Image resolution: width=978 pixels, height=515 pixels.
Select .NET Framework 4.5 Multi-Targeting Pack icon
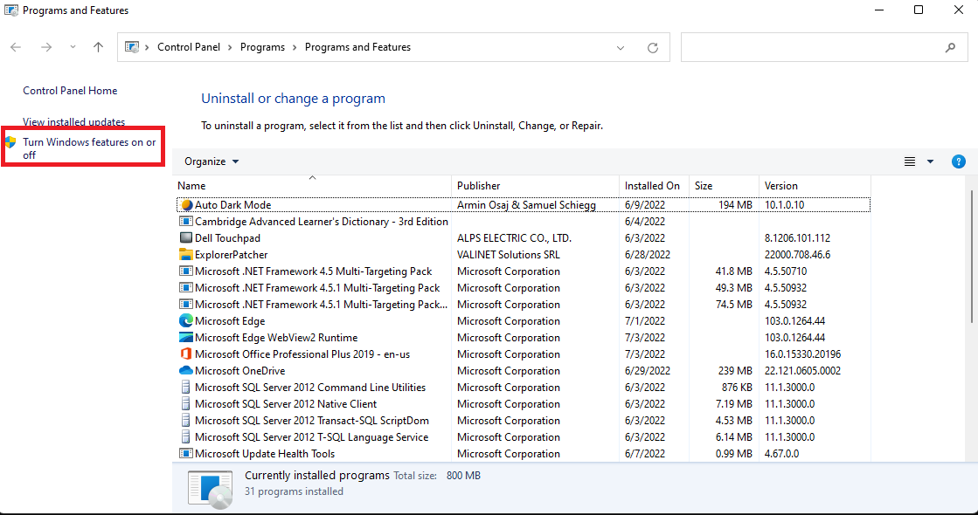point(186,271)
